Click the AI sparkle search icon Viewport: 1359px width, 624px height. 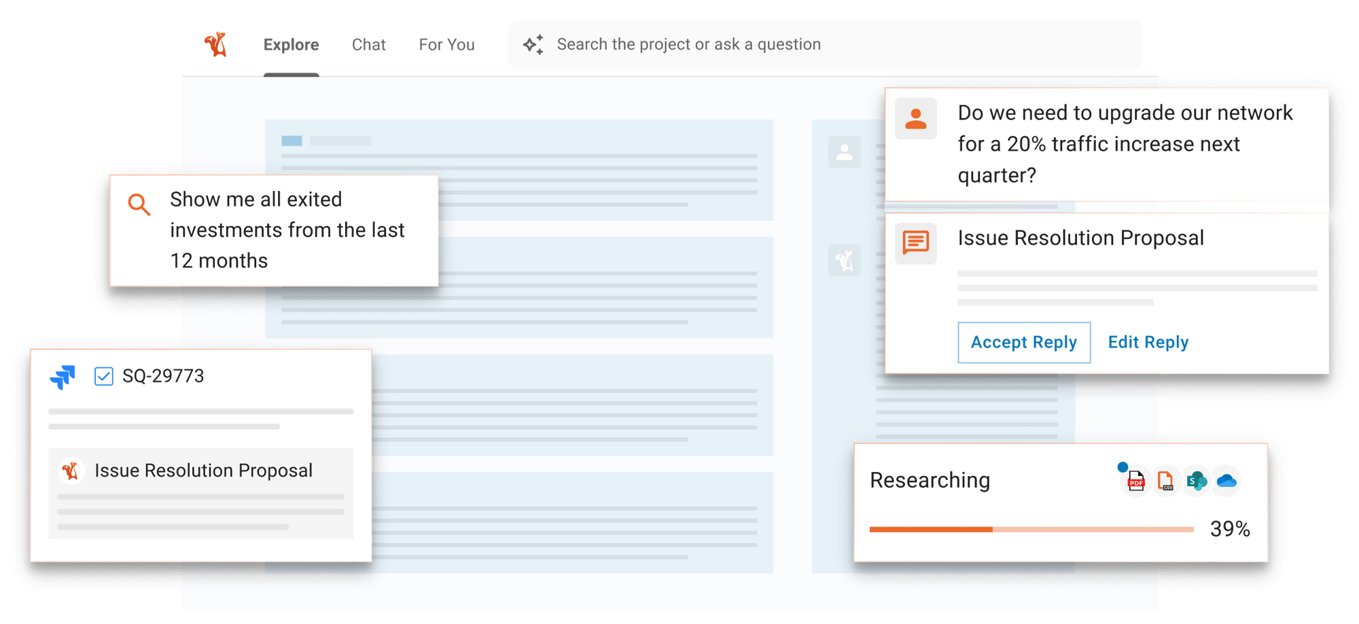tap(533, 45)
